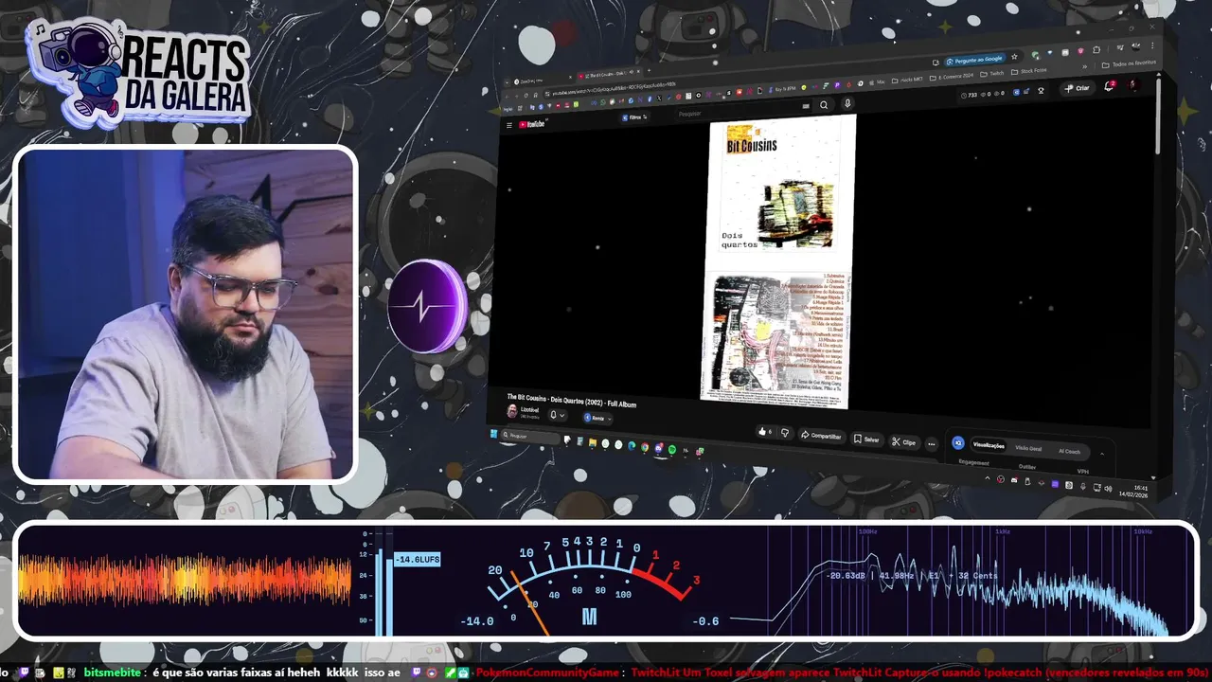
Task: Open Spotify from the taskbar
Action: (x=672, y=449)
